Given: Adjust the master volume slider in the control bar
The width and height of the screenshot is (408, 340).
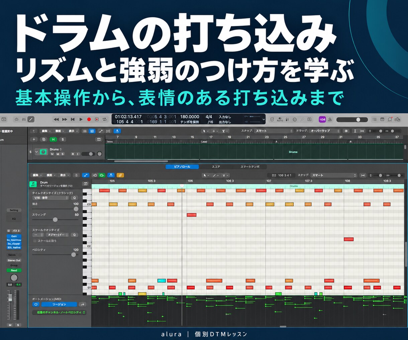Looking at the screenshot, I should tap(352, 119).
